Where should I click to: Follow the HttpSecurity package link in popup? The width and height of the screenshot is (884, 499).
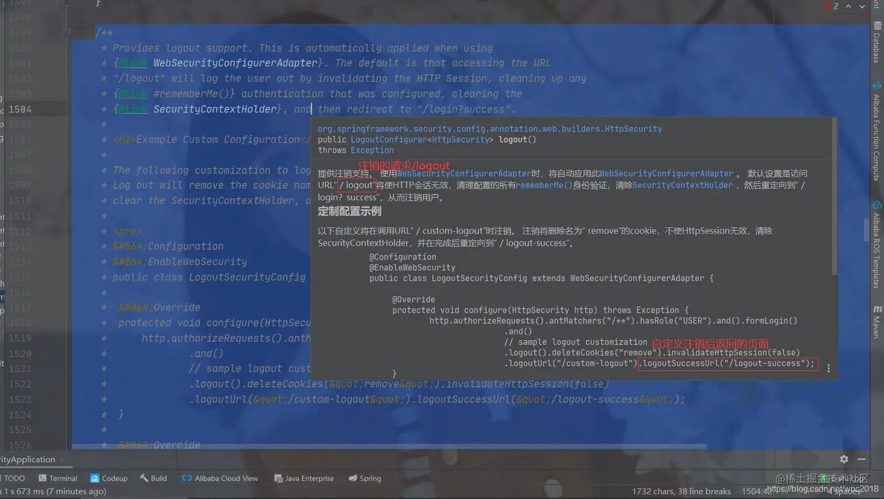click(490, 129)
